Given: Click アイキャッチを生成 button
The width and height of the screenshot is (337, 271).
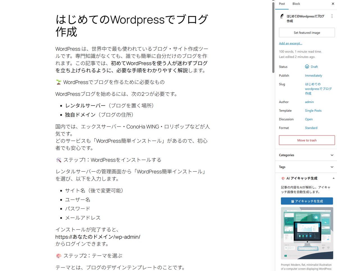Looking at the screenshot, I should tap(307, 201).
